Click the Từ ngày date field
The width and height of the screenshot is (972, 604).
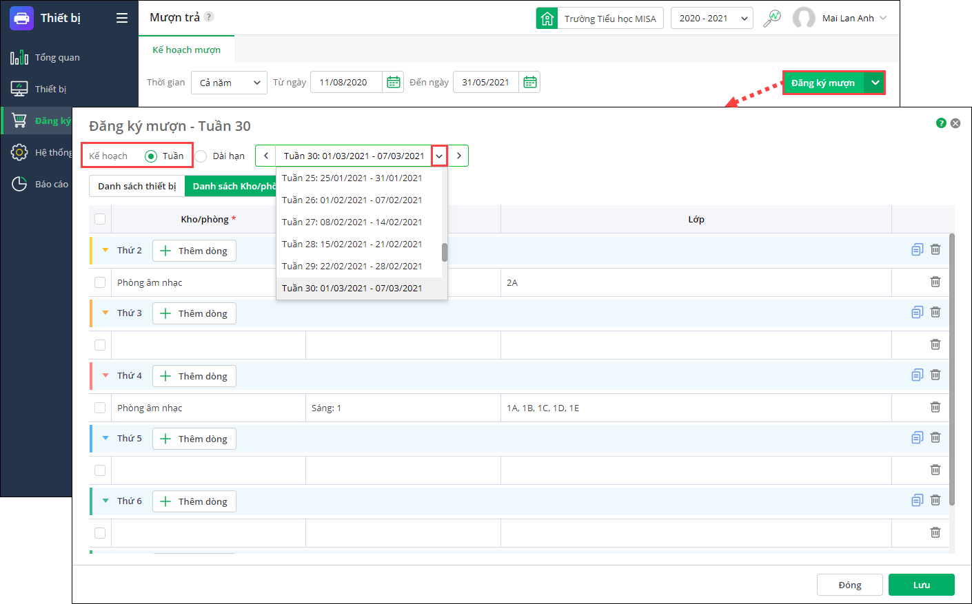point(346,82)
